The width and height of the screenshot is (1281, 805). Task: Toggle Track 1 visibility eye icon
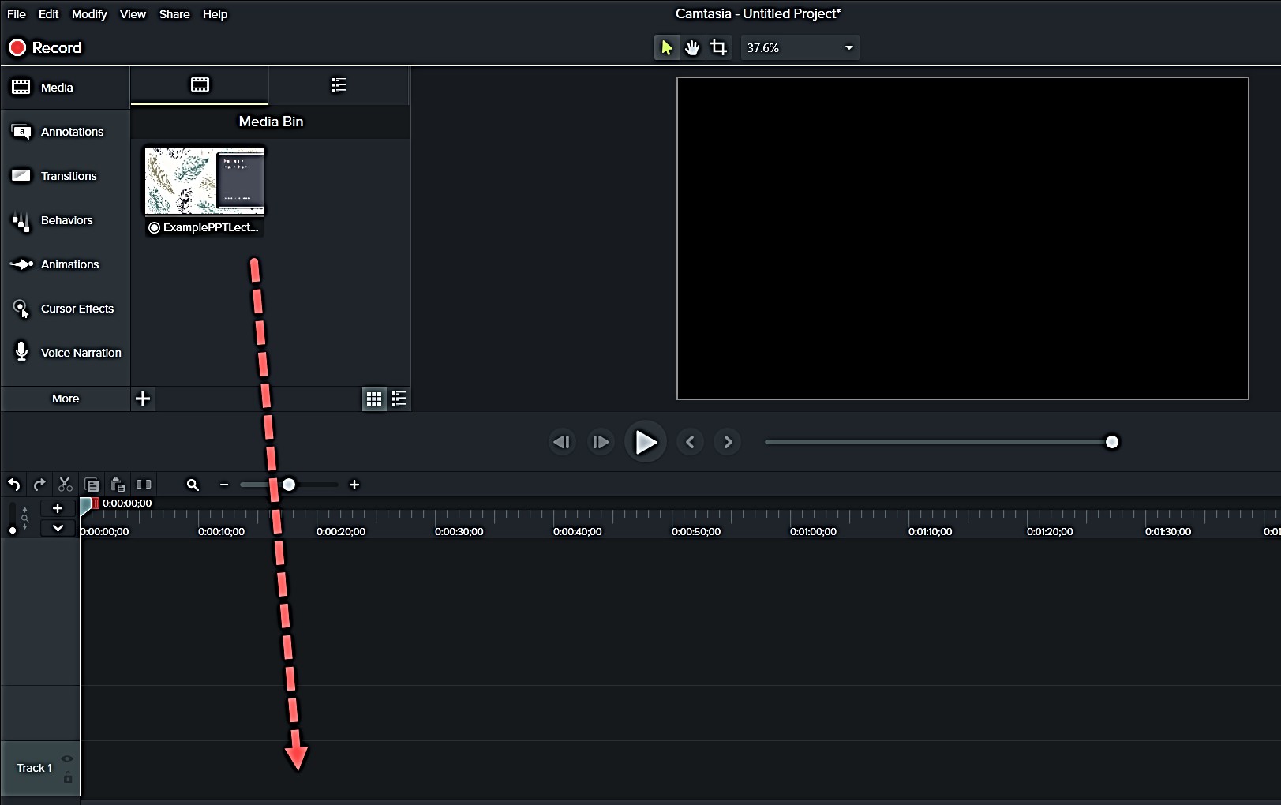click(x=67, y=758)
